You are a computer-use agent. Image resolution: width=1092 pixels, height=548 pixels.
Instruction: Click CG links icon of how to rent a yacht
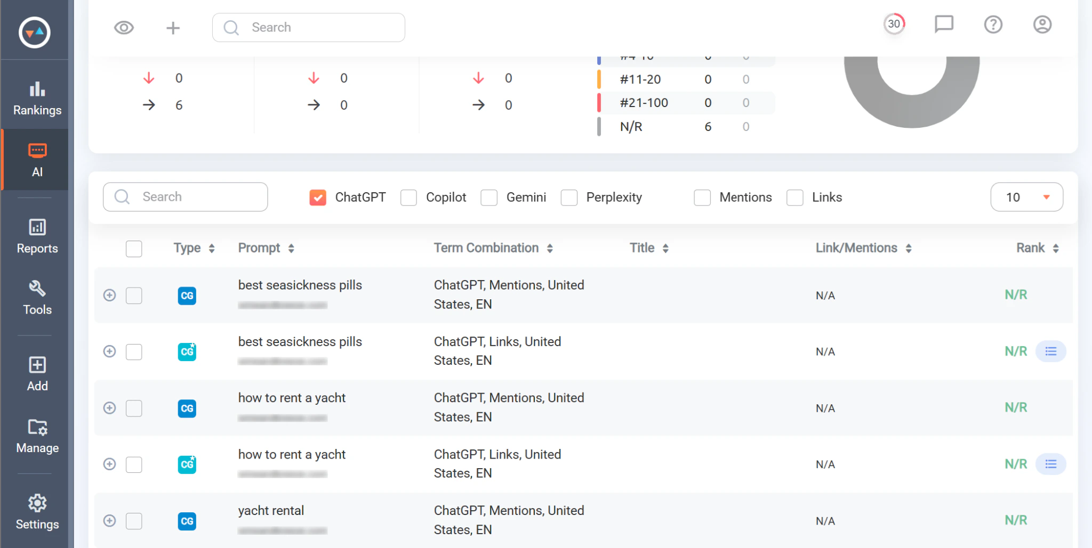tap(187, 464)
